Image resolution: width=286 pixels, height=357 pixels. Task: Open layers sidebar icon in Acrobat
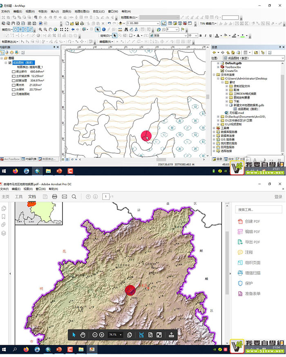4,233
